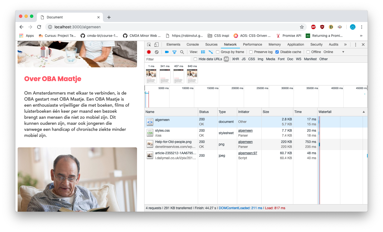Toggle the capture screenshots camera icon
383x232 pixels.
[167, 52]
